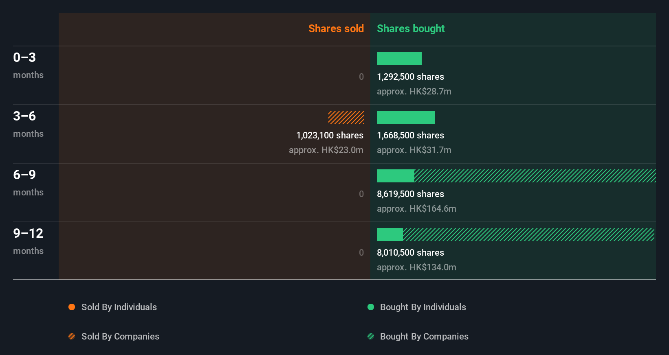The height and width of the screenshot is (355, 669).
Task: Click the orange Sold By Individuals legend dot
Action: click(72, 307)
